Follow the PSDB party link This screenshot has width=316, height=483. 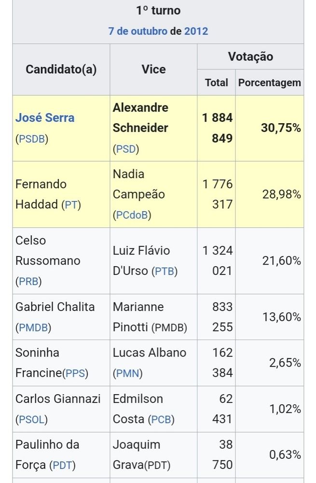click(x=31, y=139)
